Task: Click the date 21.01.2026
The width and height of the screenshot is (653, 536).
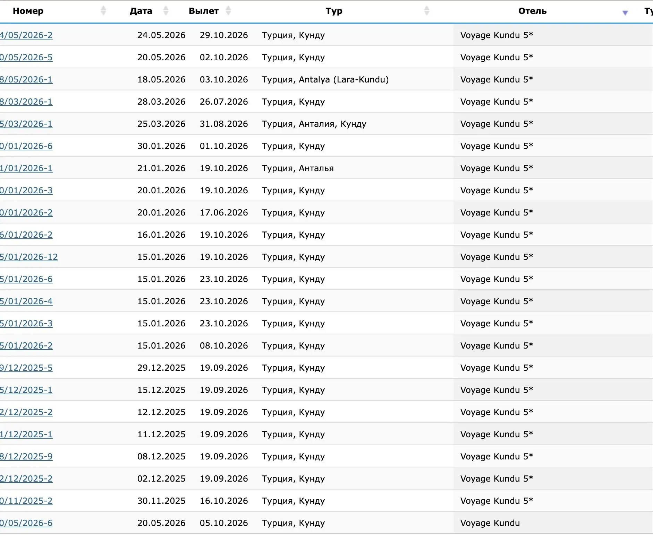Action: (x=161, y=168)
